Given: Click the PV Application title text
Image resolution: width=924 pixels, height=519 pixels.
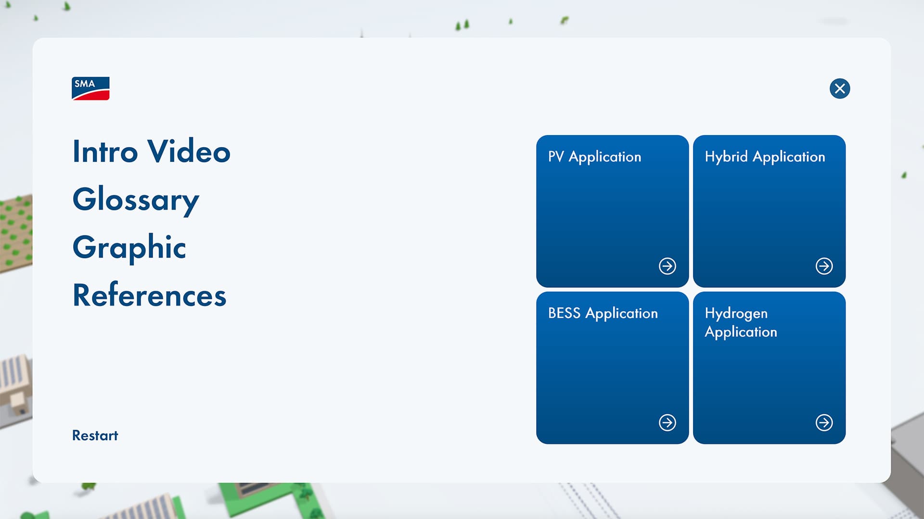Looking at the screenshot, I should pos(594,157).
